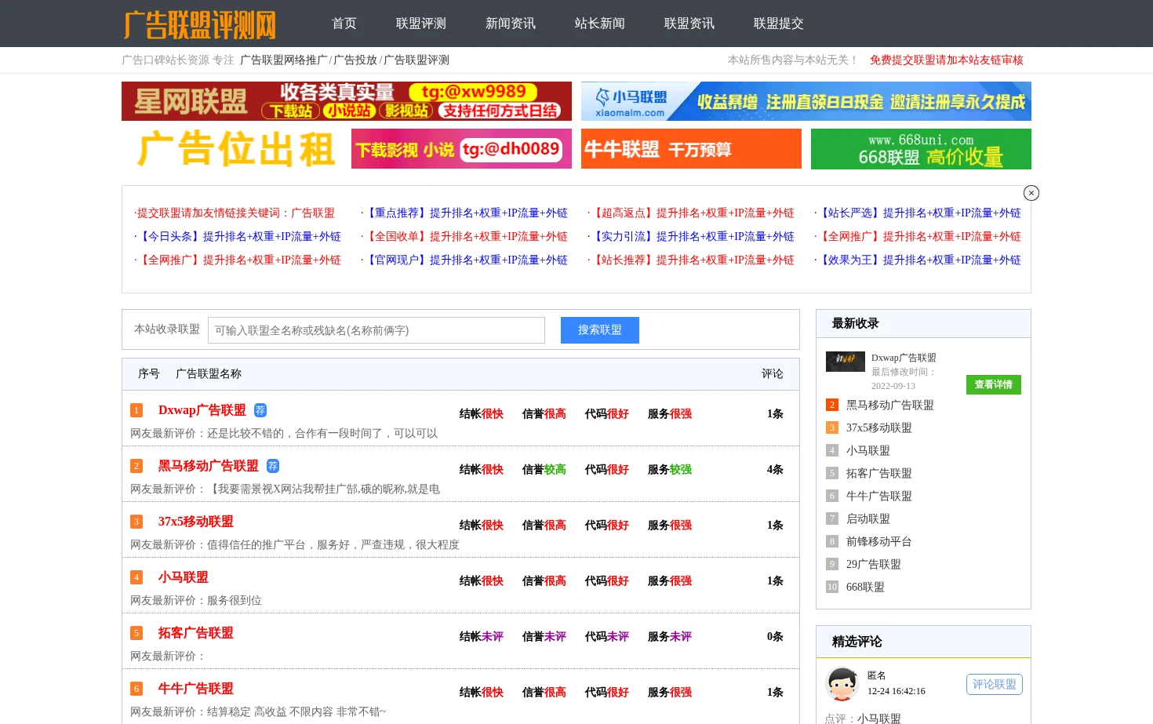
Task: Select 前锋移动平台 in 最新收录 sidebar
Action: pos(879,542)
